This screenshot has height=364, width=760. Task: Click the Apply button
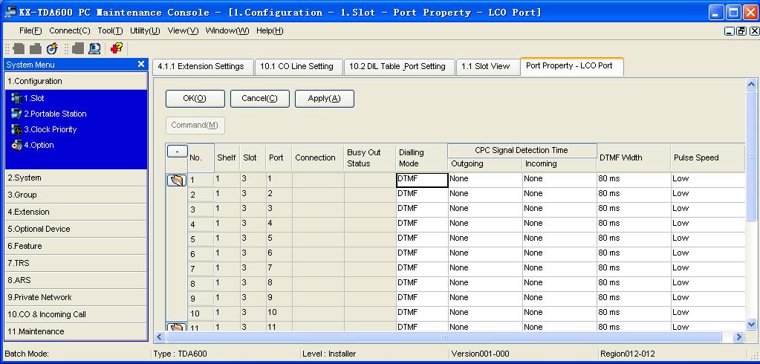(x=324, y=98)
